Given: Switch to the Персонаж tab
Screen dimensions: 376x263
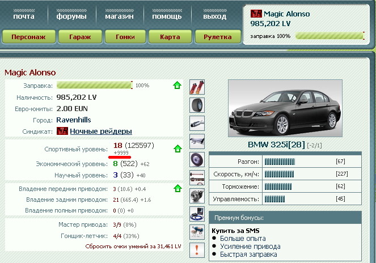Looking at the screenshot, I should pyautogui.click(x=28, y=37).
